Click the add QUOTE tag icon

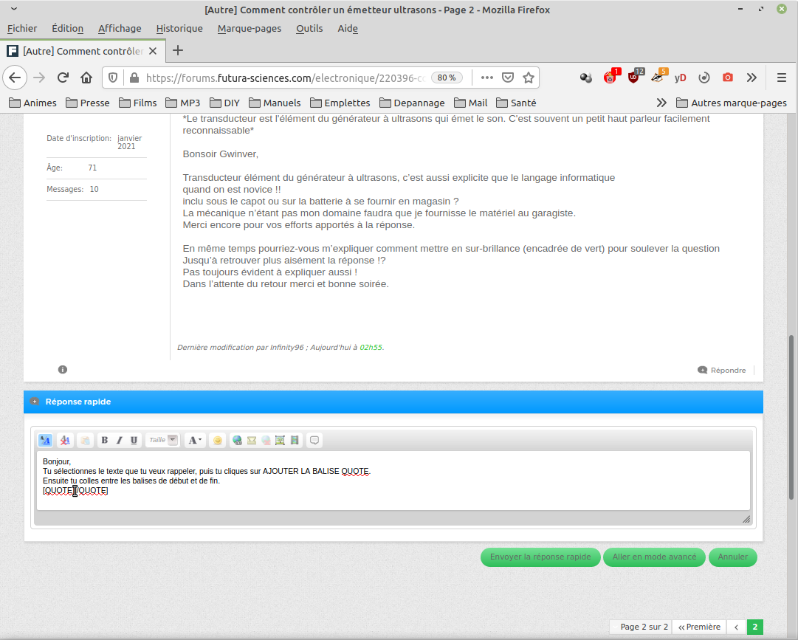pyautogui.click(x=314, y=440)
